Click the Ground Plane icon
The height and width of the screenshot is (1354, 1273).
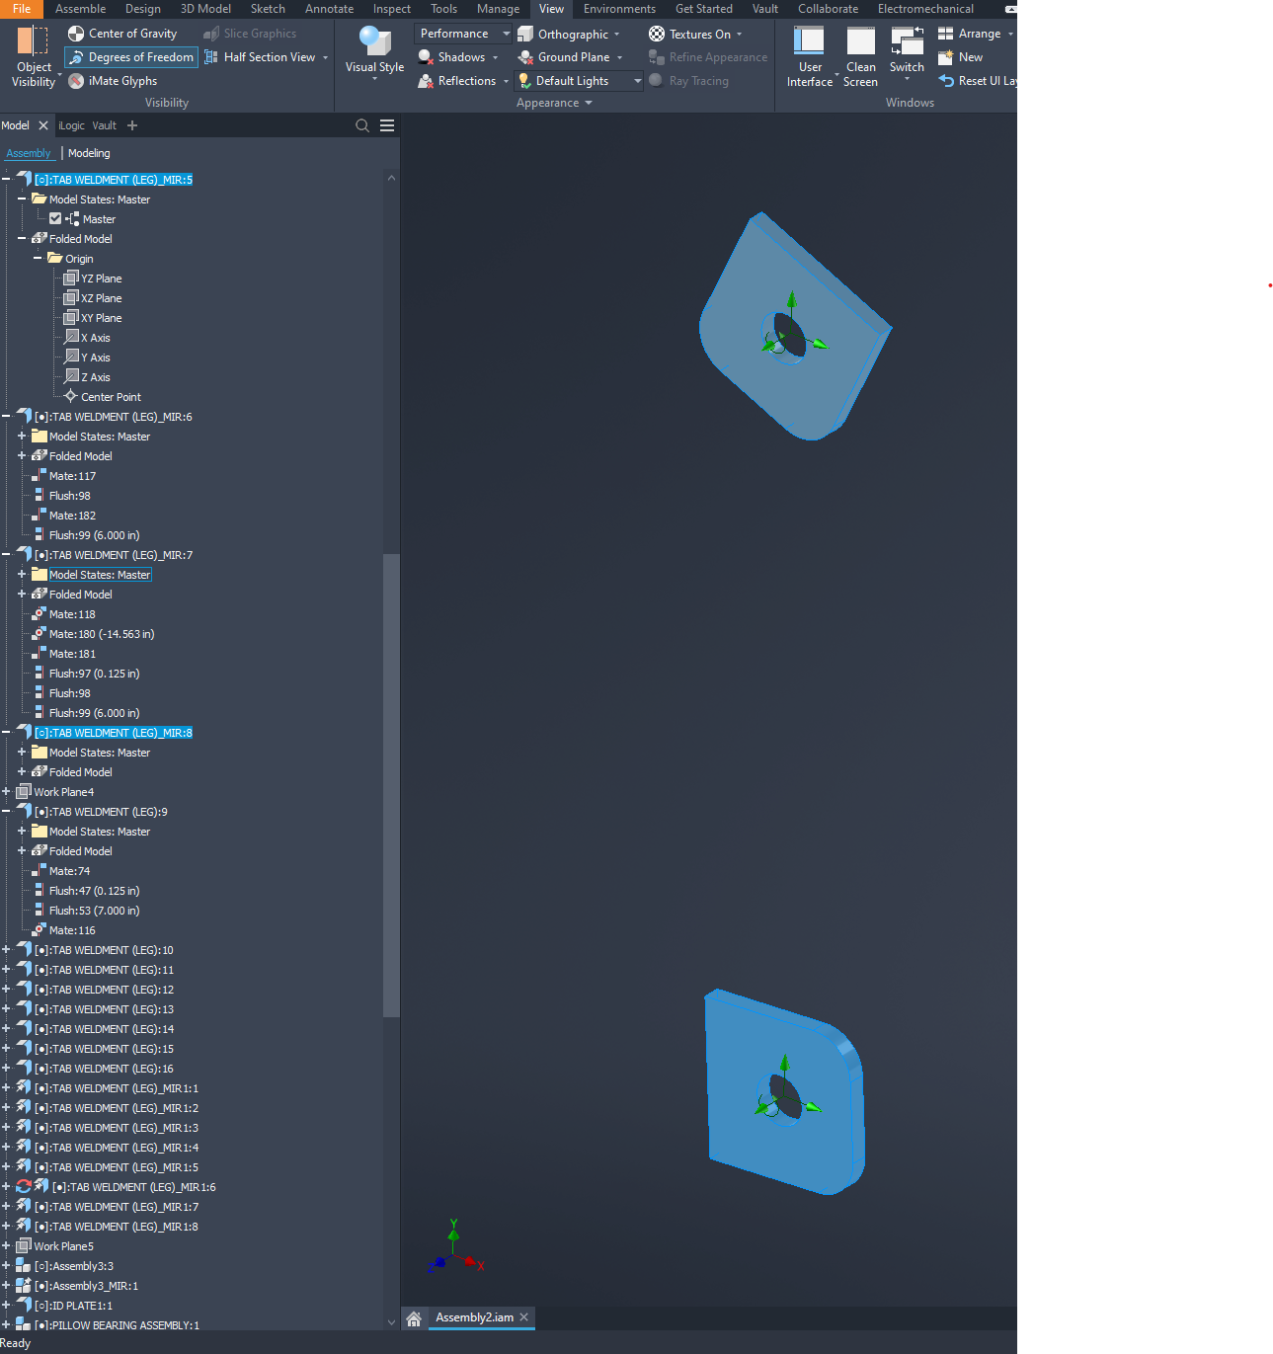[x=524, y=56]
